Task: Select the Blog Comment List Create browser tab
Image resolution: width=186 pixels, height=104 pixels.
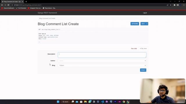Action: 12,2
